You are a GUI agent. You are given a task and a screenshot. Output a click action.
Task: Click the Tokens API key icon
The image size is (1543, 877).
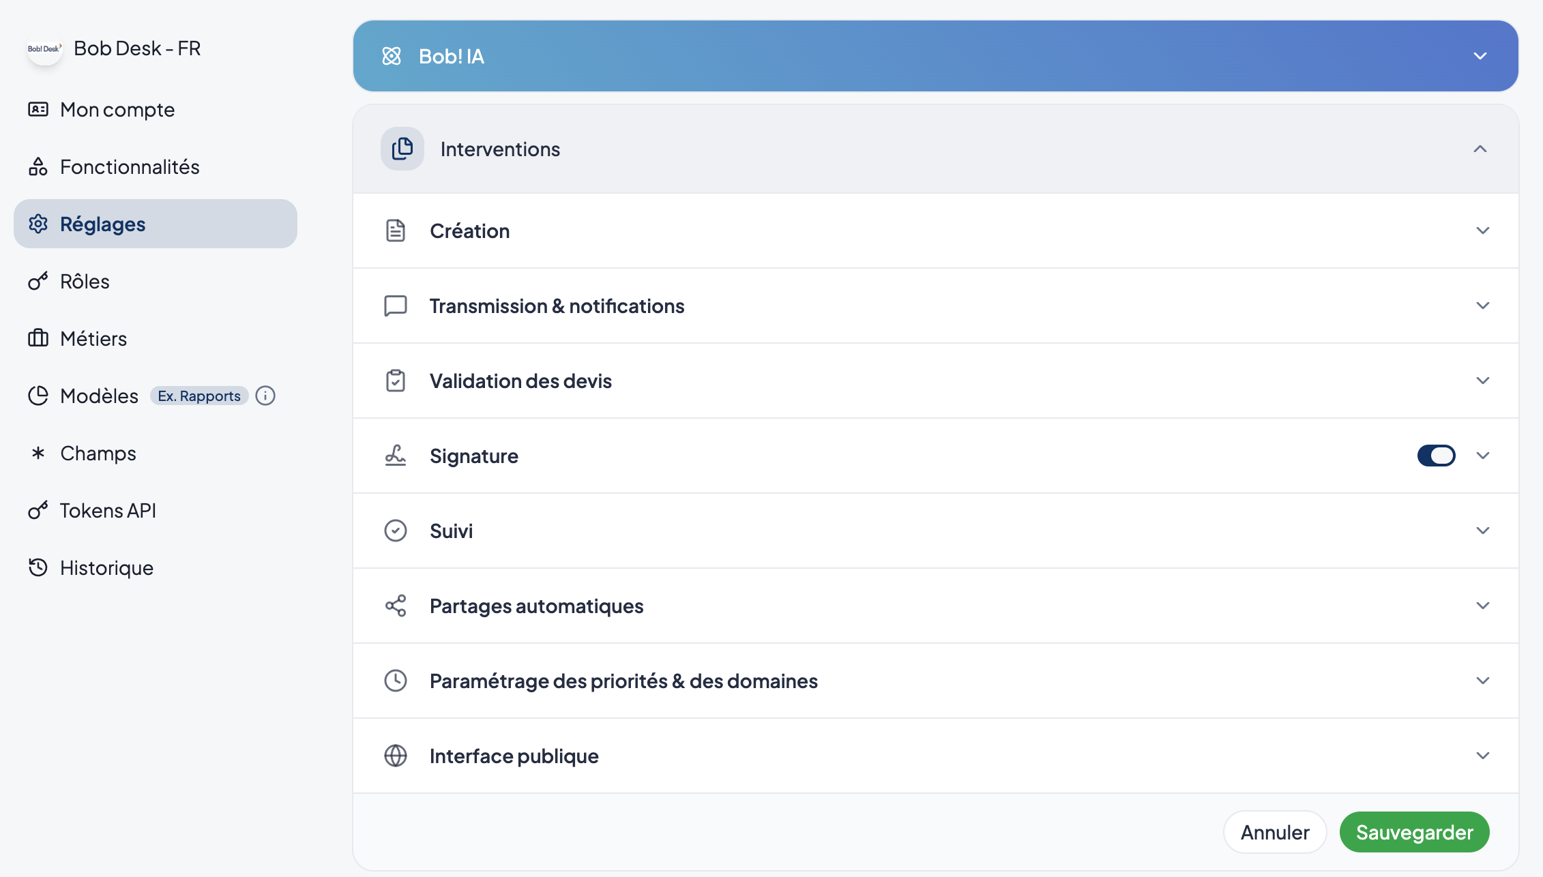[38, 510]
